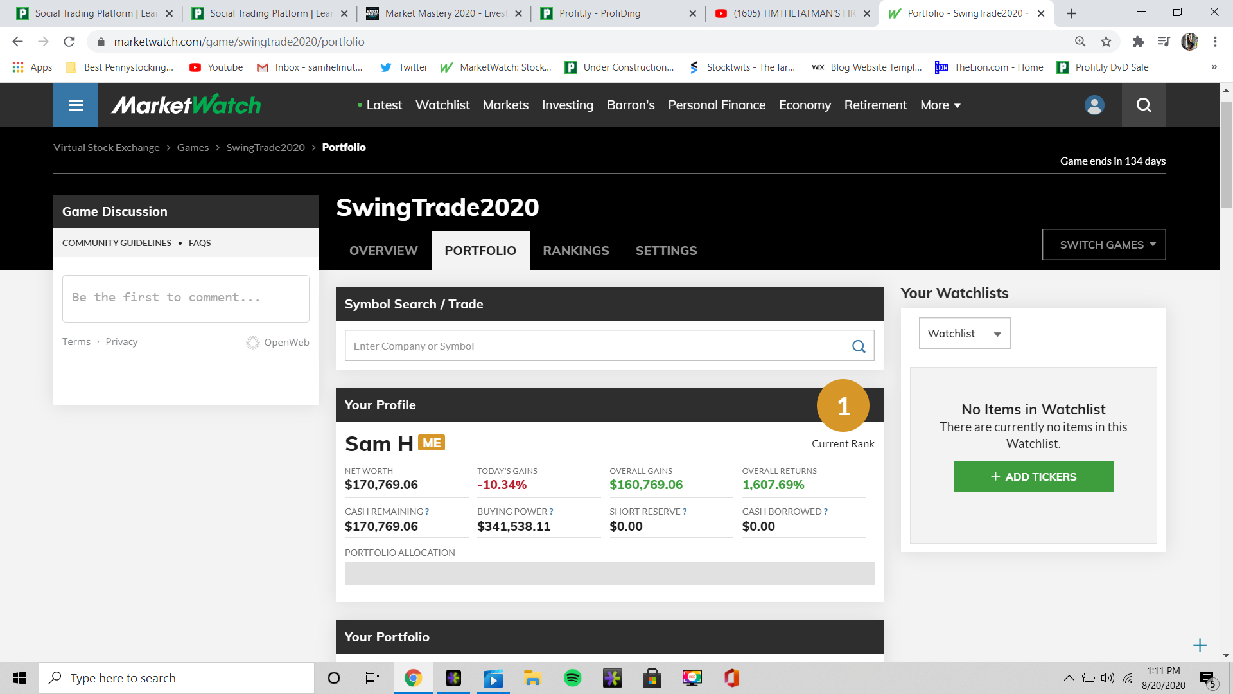Expand the More navigation dropdown
The width and height of the screenshot is (1233, 694).
940,105
